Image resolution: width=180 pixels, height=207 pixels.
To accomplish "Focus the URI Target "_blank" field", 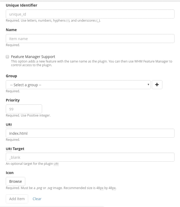I will click(x=90, y=157).
